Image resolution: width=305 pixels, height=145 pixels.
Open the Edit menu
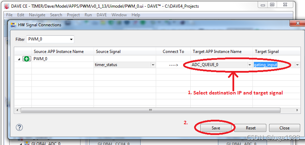click(21, 15)
